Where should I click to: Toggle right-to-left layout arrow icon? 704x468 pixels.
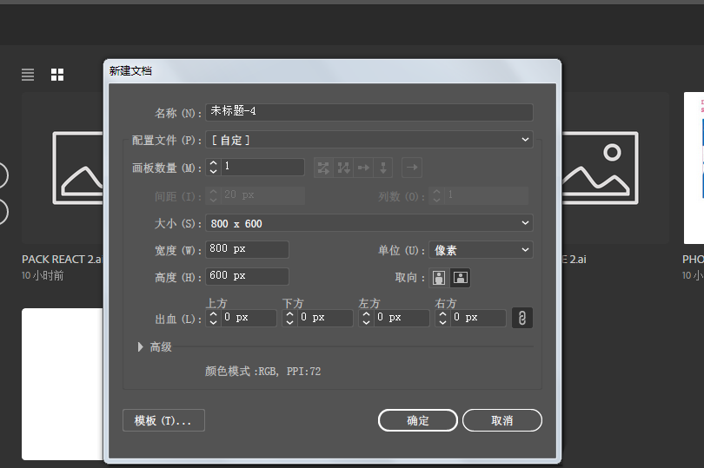point(412,168)
